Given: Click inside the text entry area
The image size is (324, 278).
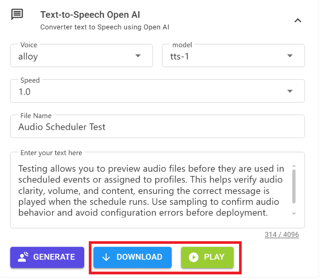Looking at the screenshot, I should pos(151,190).
